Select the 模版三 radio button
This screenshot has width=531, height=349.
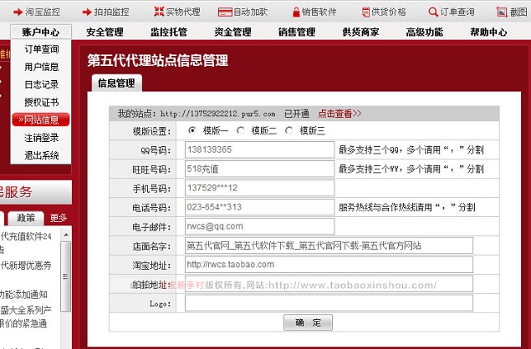(289, 130)
